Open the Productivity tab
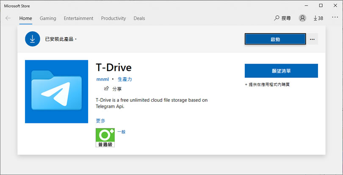343x175 pixels. tap(113, 18)
